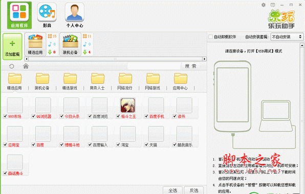305x194 pixels.
Task: Click the 格斗之王 game thumbnail
Action: click(128, 105)
